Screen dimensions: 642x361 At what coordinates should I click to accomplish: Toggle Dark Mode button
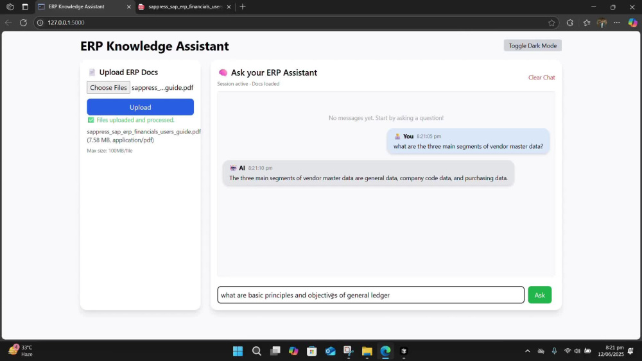coord(532,46)
